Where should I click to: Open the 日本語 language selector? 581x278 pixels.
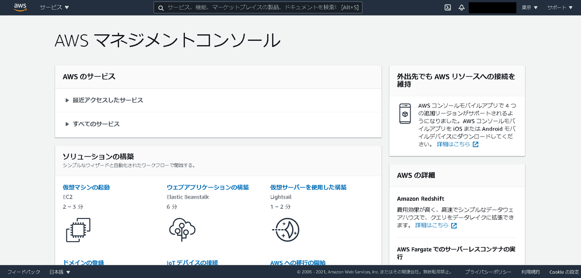pyautogui.click(x=60, y=272)
